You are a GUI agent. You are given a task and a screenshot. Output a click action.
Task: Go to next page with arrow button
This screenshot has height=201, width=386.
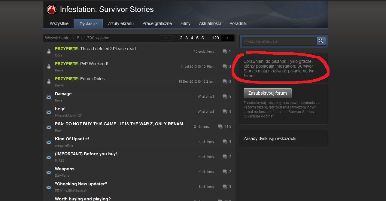pyautogui.click(x=227, y=38)
